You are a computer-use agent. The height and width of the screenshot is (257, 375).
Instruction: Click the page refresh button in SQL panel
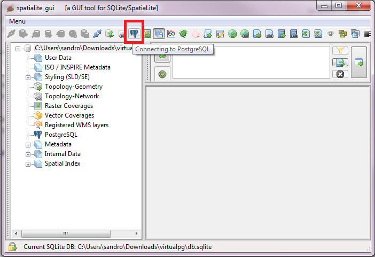click(x=340, y=63)
